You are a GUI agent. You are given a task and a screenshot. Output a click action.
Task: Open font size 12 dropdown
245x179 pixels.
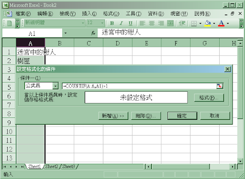coord(102,23)
